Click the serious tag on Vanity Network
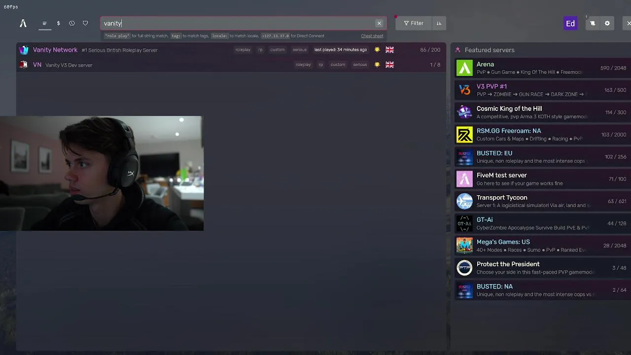 click(300, 50)
